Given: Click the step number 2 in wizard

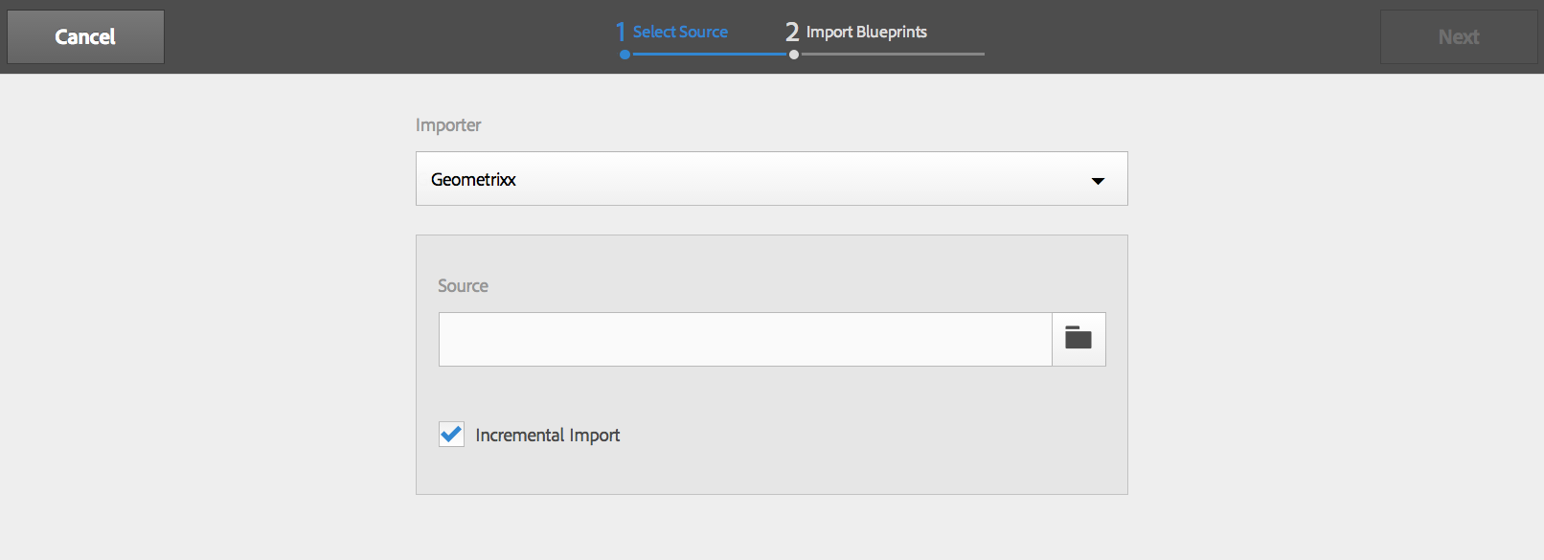Looking at the screenshot, I should coord(792,33).
